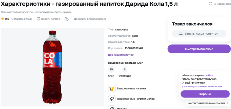This screenshot has height=109, width=231.
Task: Open the Darida Cola bottle image
Action: click(x=52, y=67)
